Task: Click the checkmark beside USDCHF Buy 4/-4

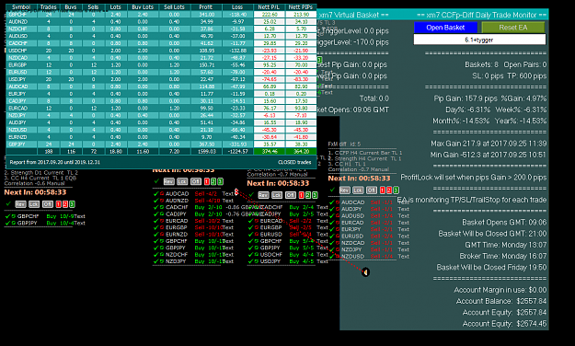Action: pyautogui.click(x=251, y=254)
